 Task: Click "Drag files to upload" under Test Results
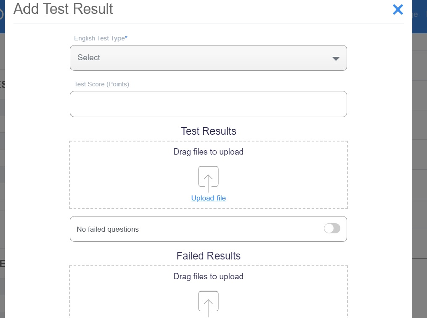tap(208, 152)
